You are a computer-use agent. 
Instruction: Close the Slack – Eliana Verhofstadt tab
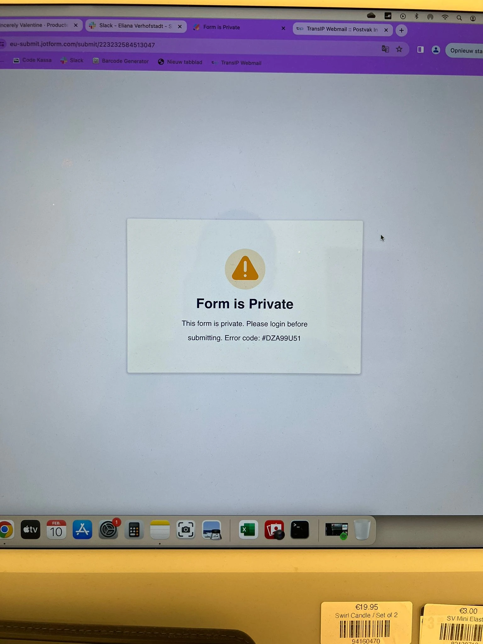[180, 26]
